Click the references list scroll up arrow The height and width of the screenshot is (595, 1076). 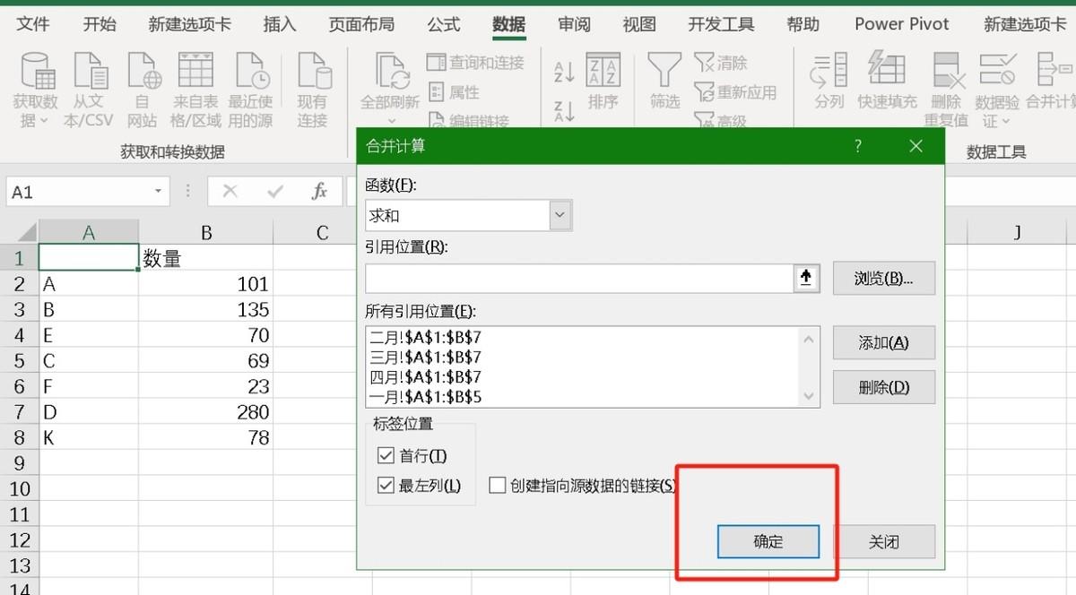point(809,340)
